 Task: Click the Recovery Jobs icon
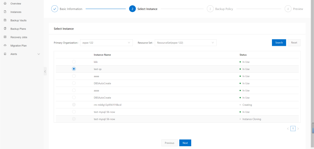click(5, 37)
